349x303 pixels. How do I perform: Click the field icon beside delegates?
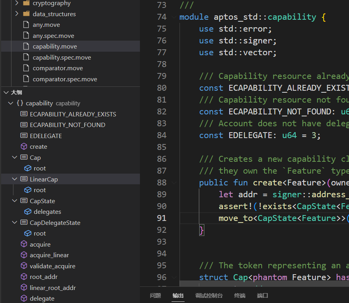(28, 212)
